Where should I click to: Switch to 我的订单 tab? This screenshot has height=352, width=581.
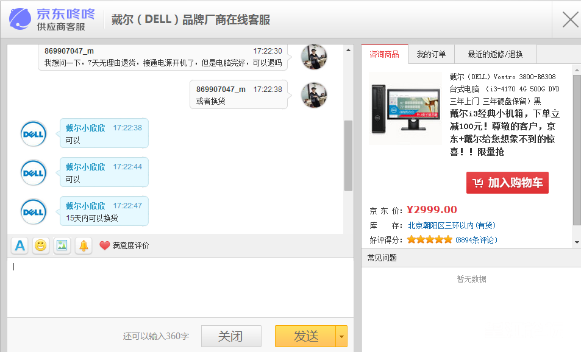(x=431, y=54)
